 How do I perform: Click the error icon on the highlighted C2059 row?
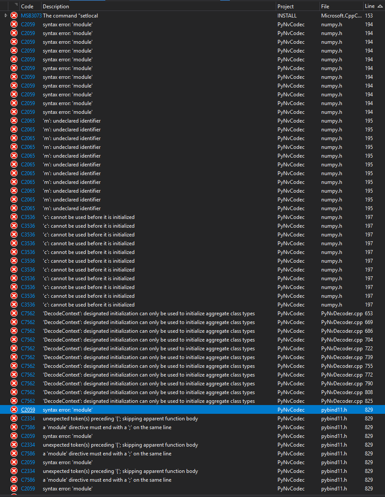click(14, 409)
